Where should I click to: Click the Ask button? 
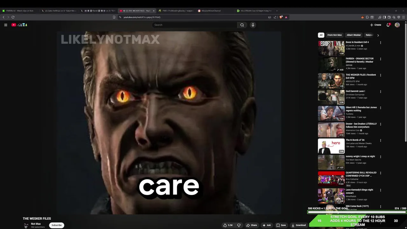(266, 225)
